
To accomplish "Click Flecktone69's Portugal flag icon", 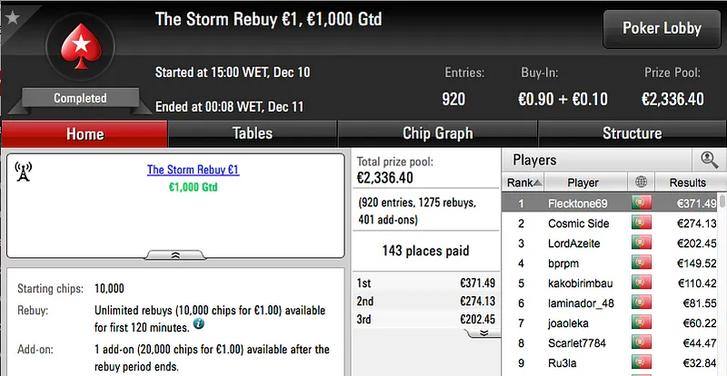I will [642, 203].
